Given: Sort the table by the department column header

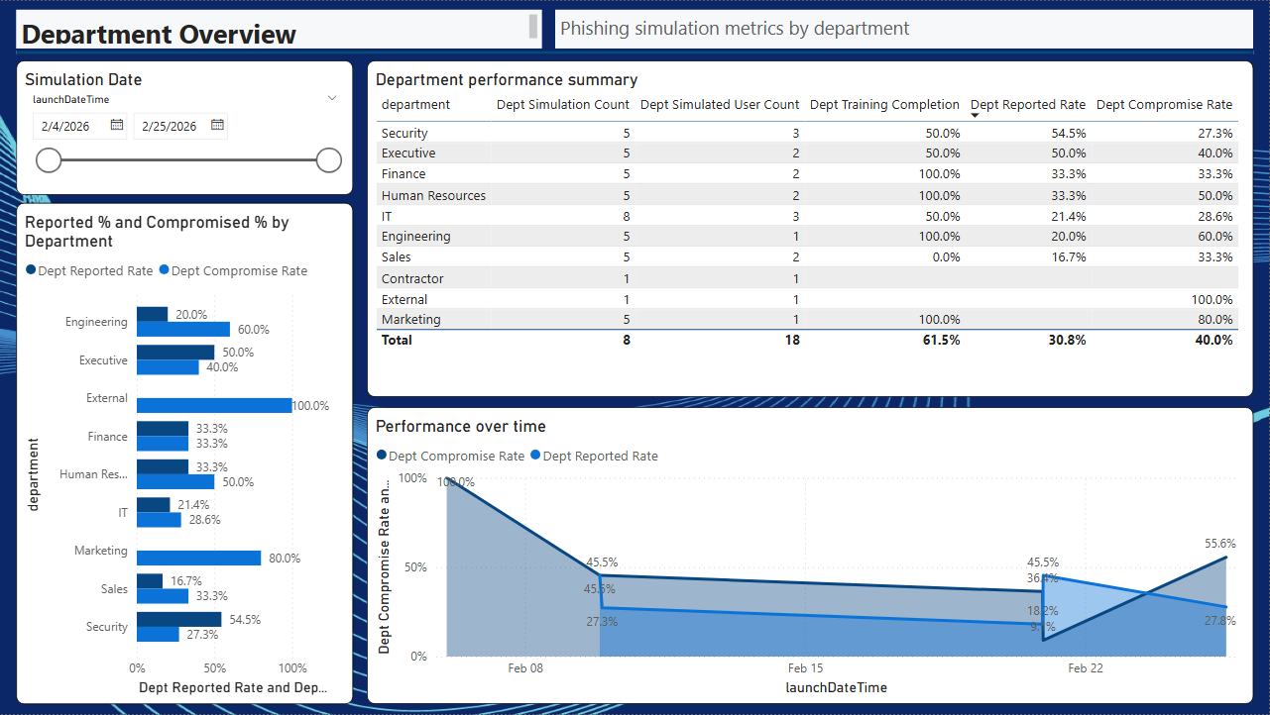Looking at the screenshot, I should pos(415,104).
